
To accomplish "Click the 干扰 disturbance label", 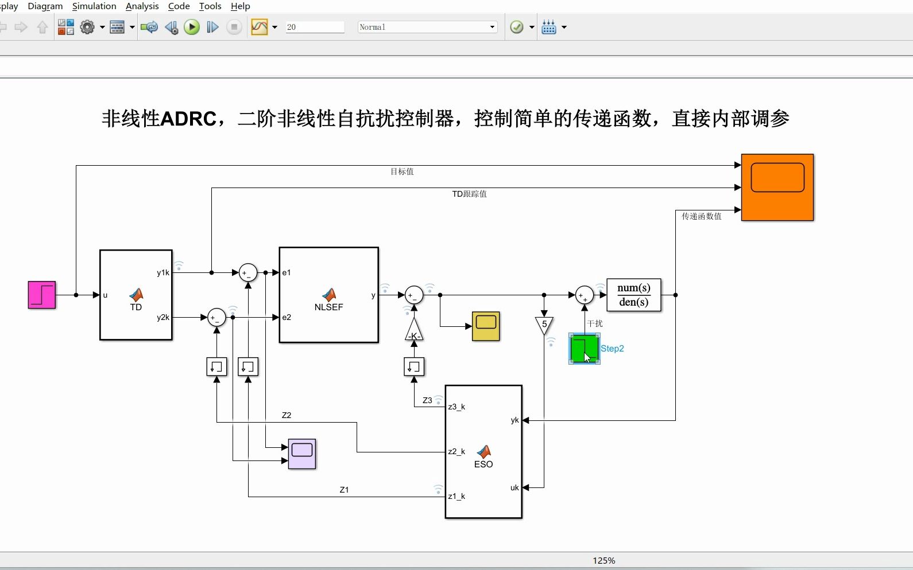I will coord(595,323).
